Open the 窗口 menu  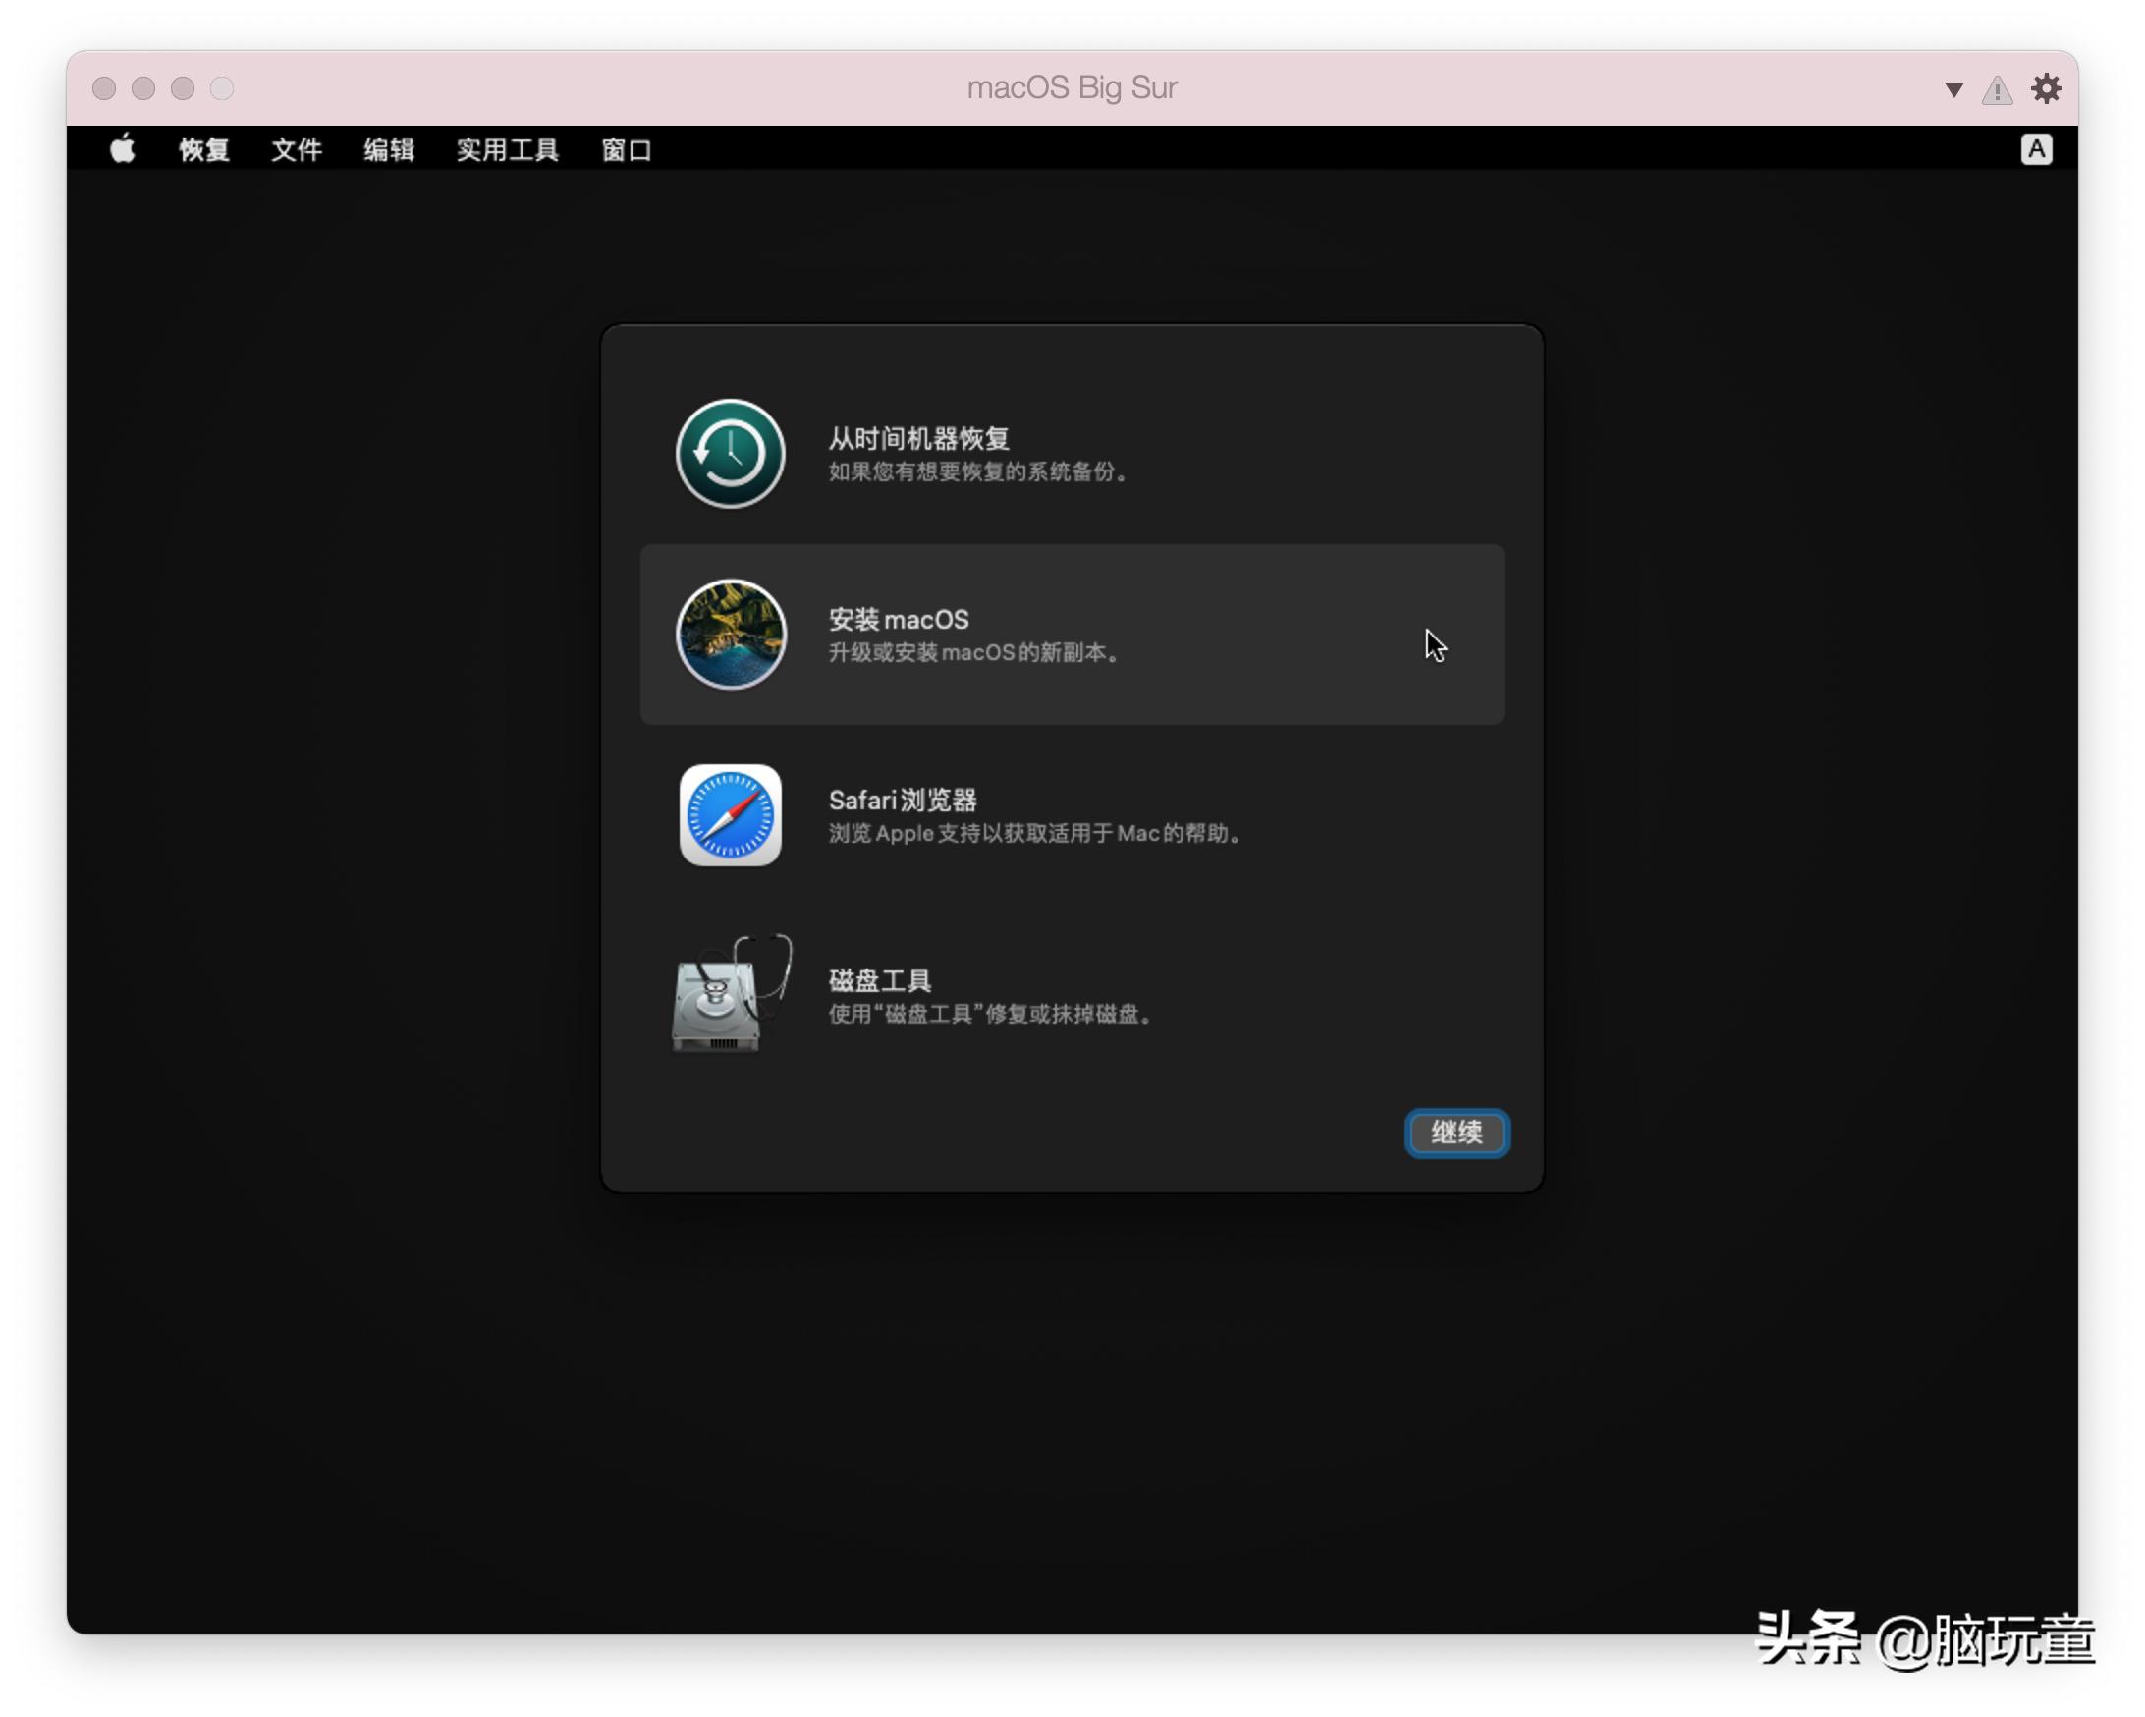coord(626,150)
